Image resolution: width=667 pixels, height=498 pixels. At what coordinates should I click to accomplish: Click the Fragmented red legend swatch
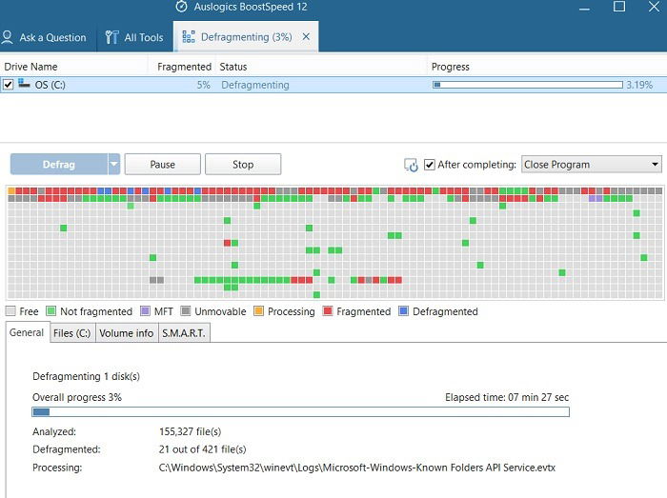[x=328, y=311]
